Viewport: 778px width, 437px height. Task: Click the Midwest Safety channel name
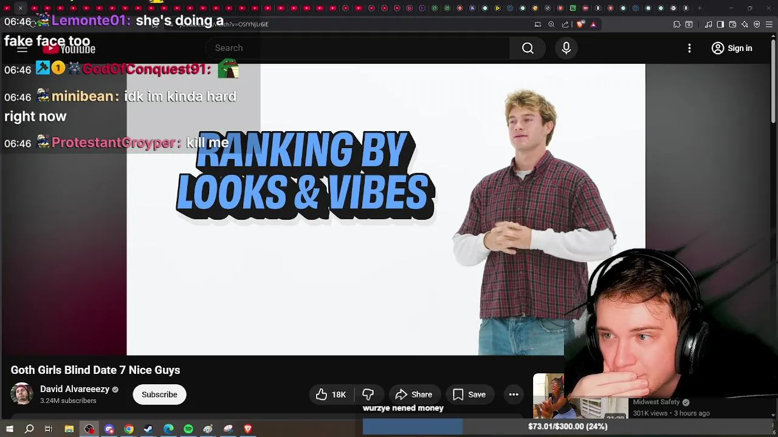click(656, 402)
